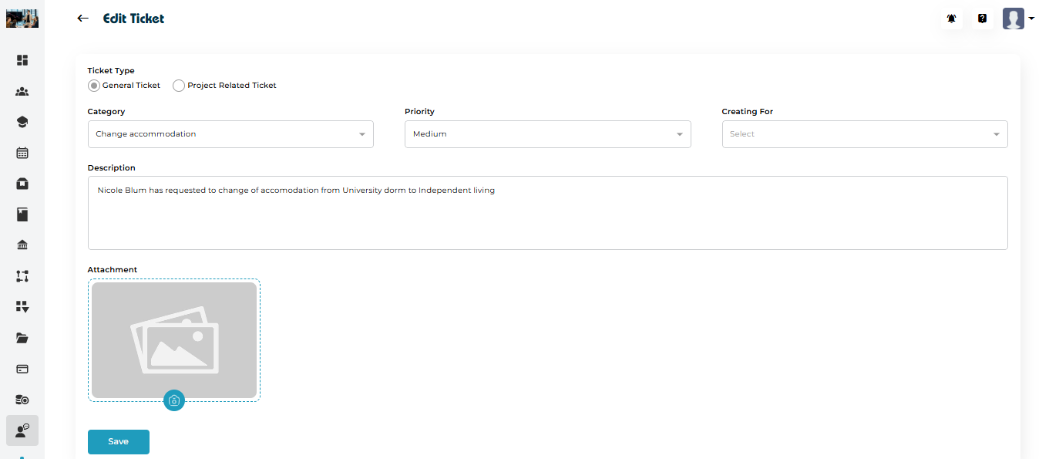Click the Save button
Screen dimensions: 1049x459
(x=119, y=442)
